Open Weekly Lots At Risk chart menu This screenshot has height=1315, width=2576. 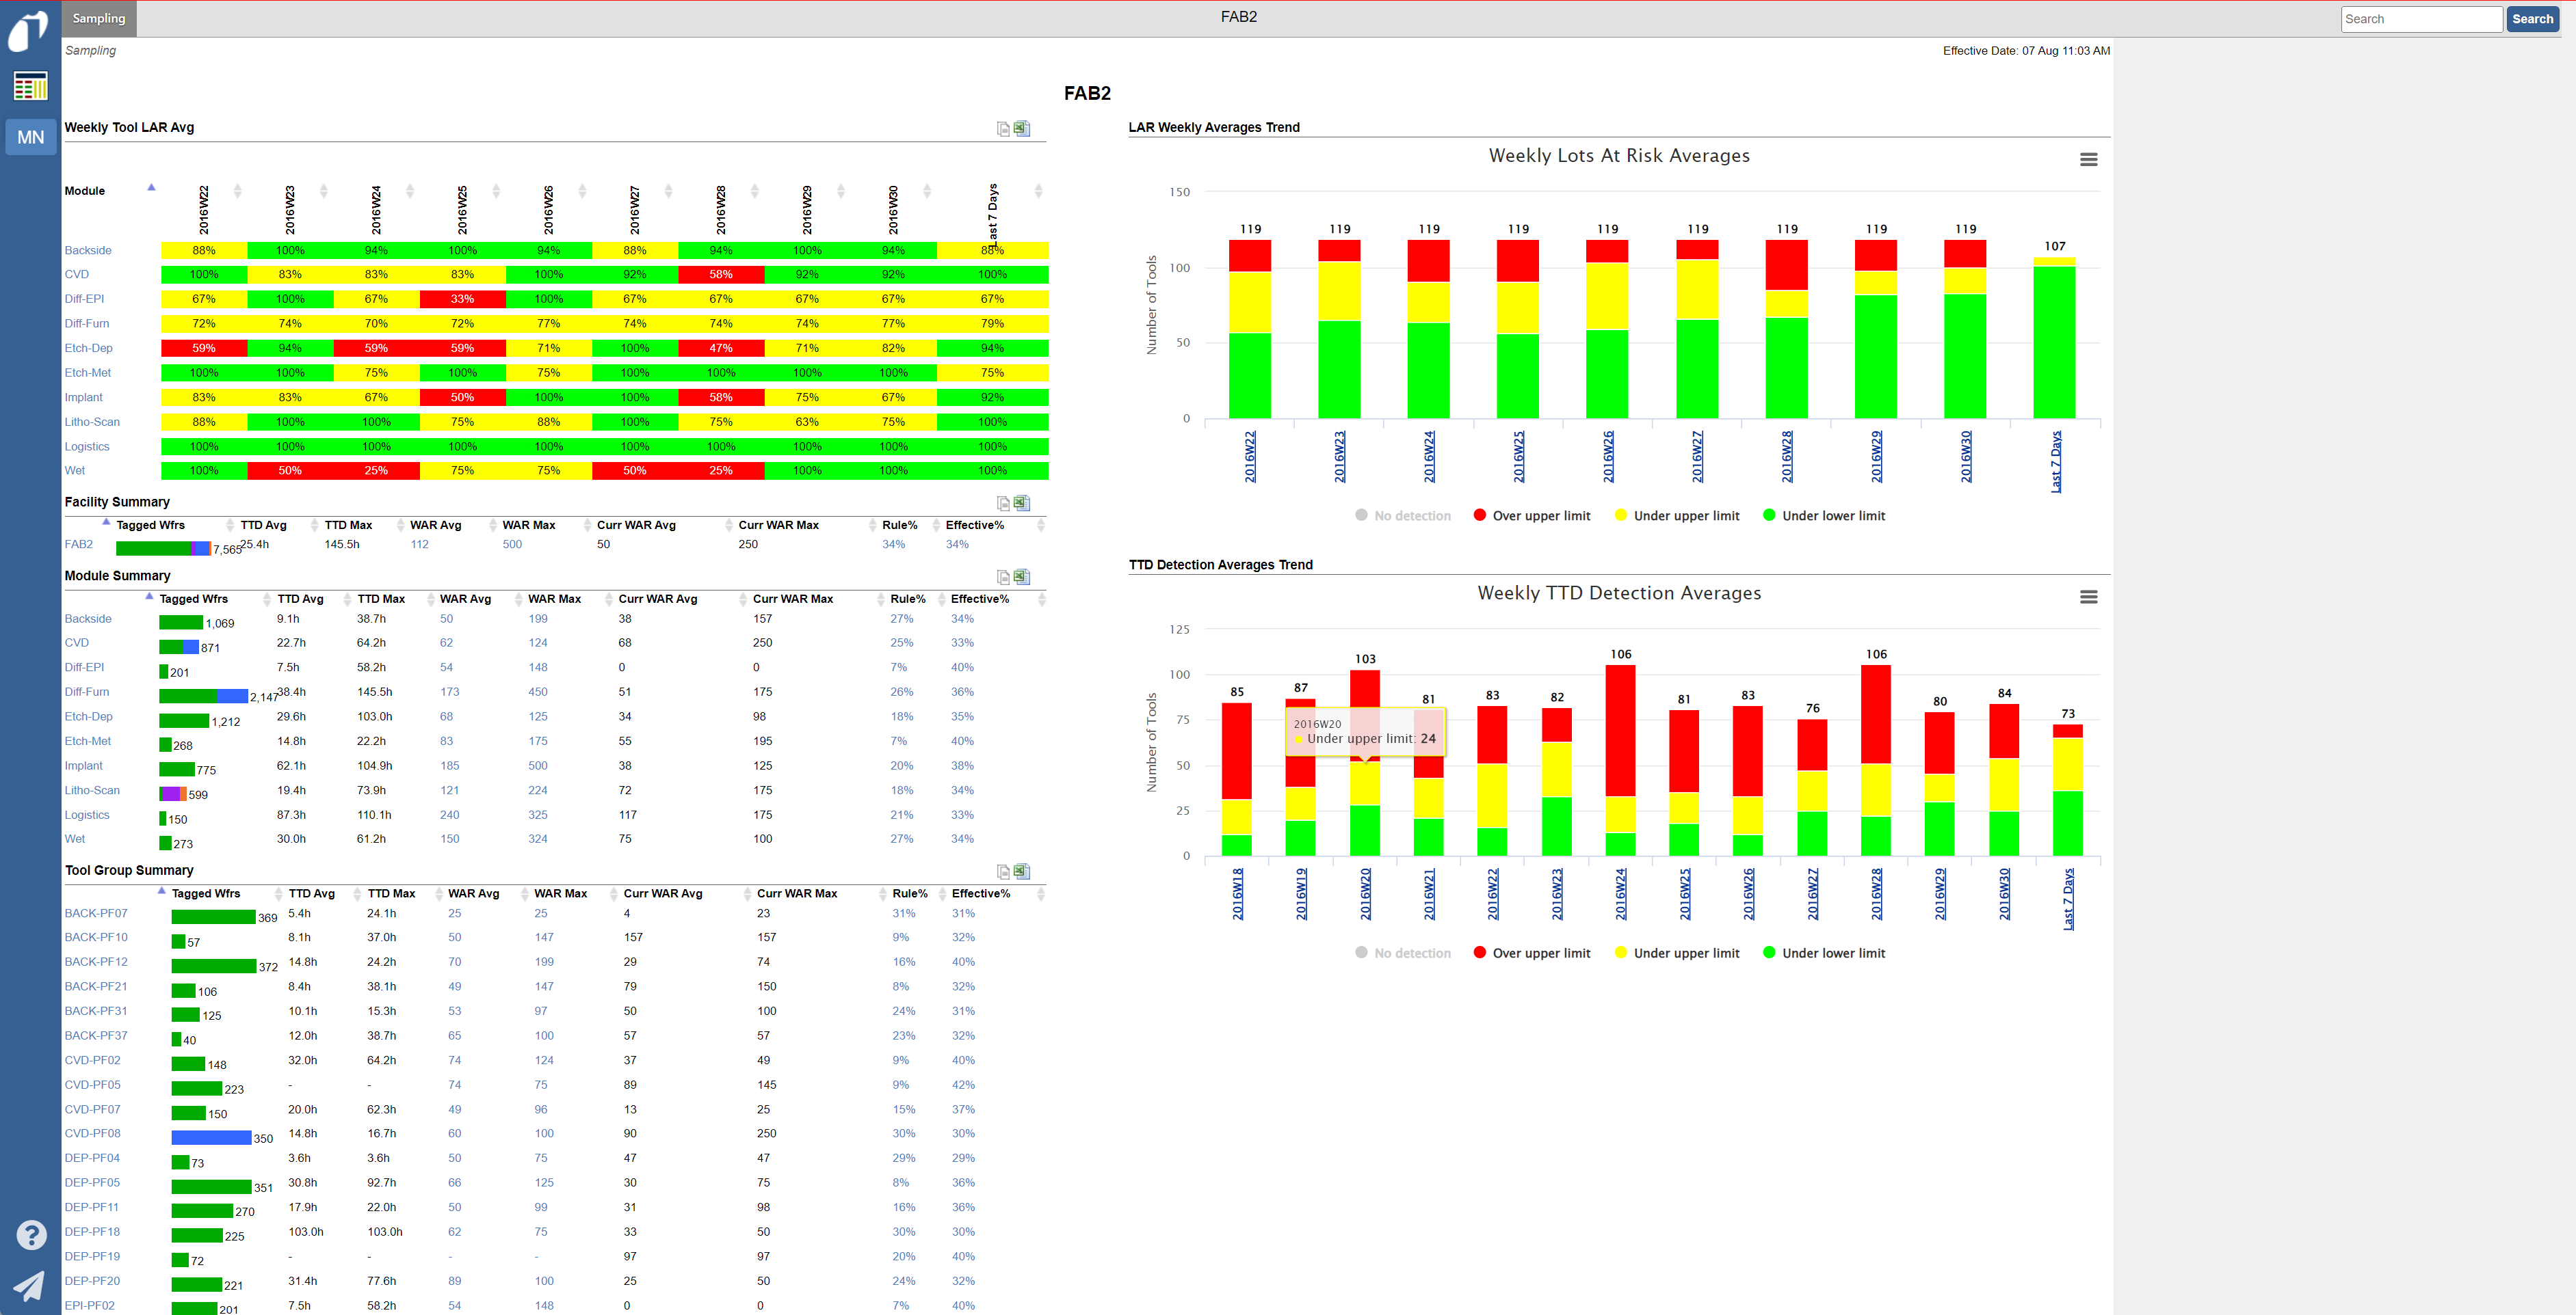tap(2088, 160)
